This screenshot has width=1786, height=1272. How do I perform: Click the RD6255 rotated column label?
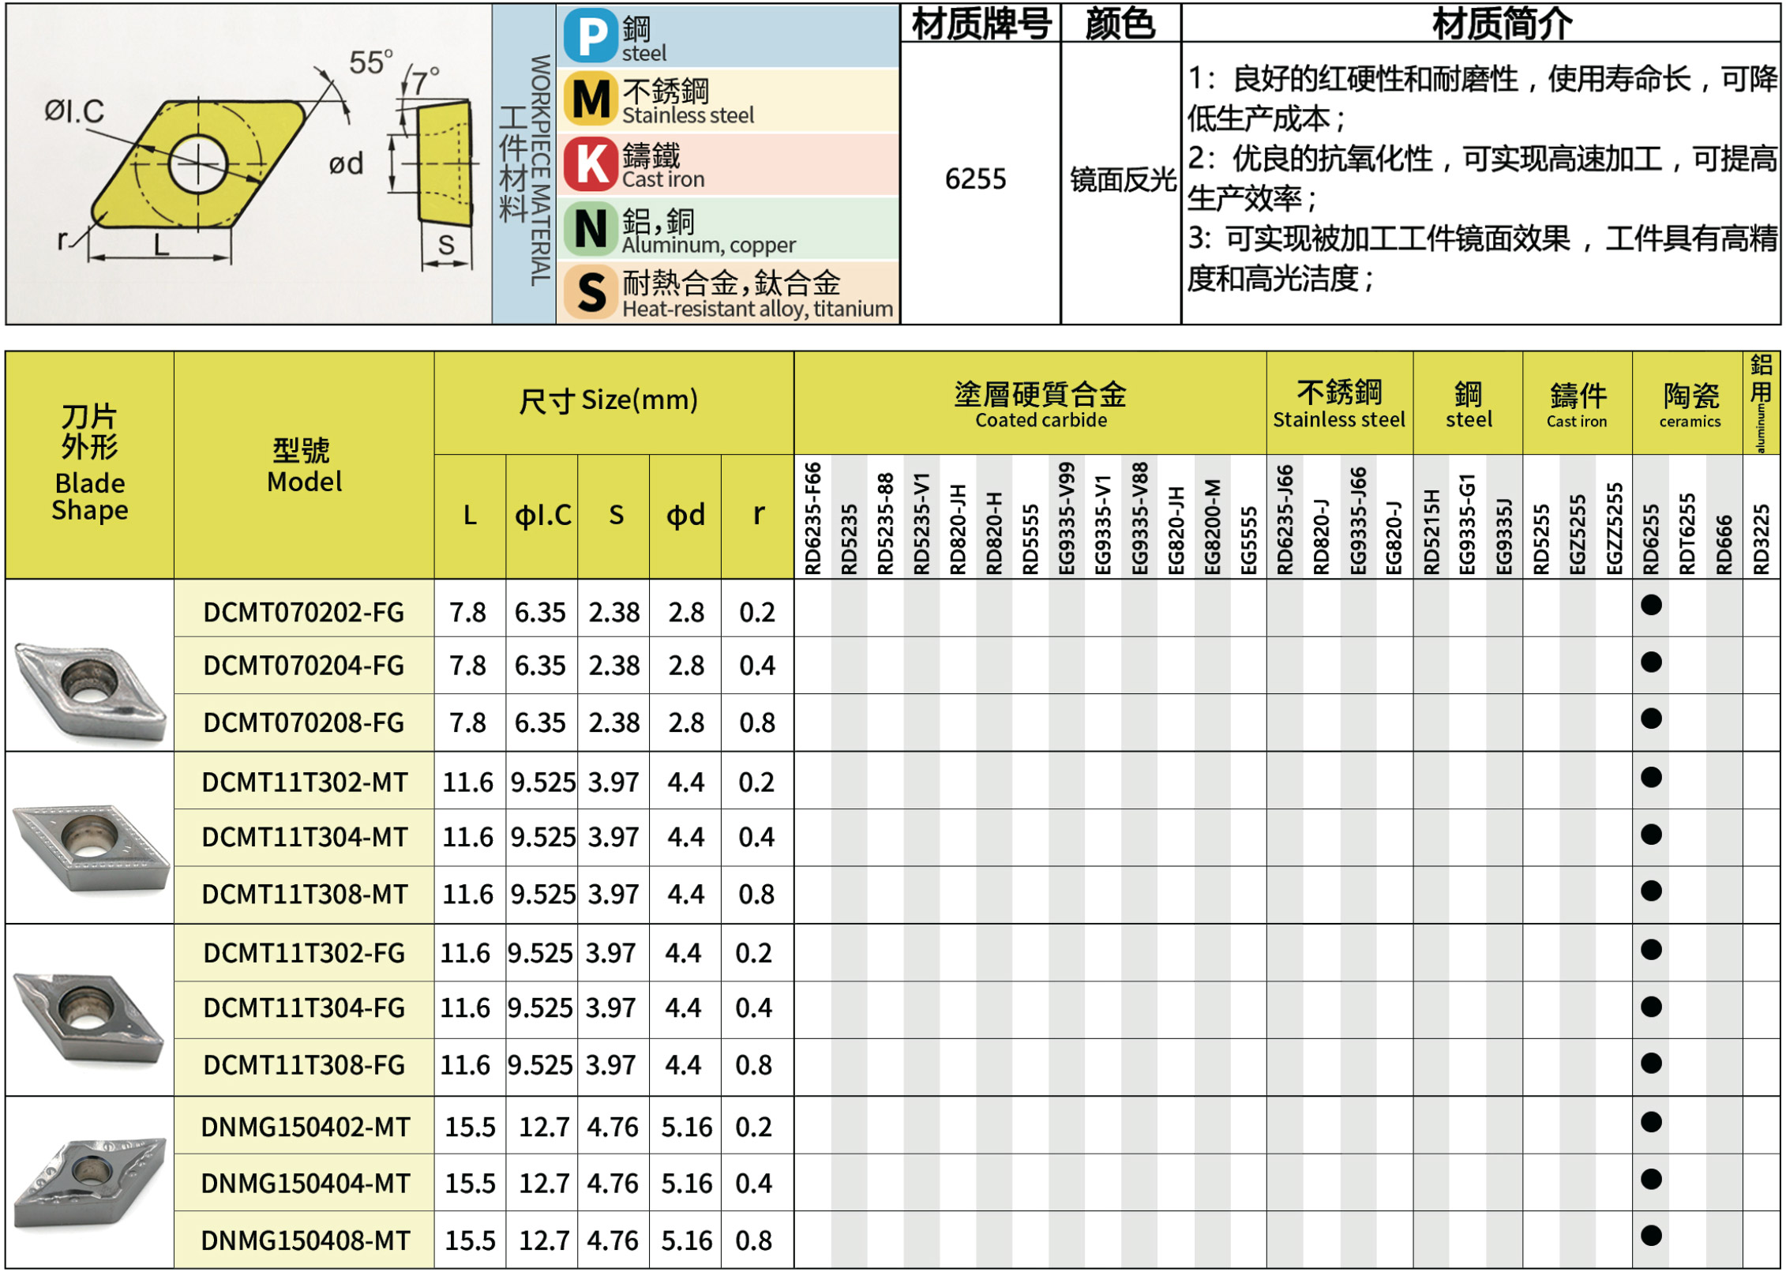pyautogui.click(x=1650, y=538)
